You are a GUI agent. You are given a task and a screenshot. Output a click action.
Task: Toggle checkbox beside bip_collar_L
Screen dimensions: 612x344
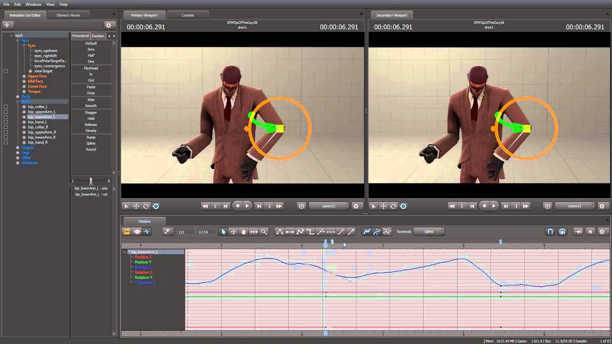tap(6, 107)
